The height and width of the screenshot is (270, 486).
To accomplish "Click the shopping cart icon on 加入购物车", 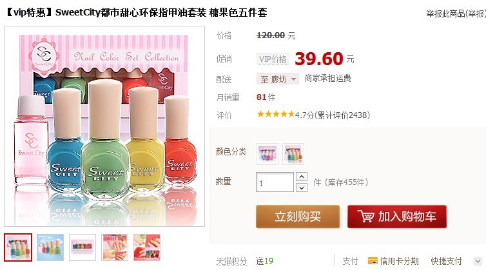I will [x=365, y=216].
